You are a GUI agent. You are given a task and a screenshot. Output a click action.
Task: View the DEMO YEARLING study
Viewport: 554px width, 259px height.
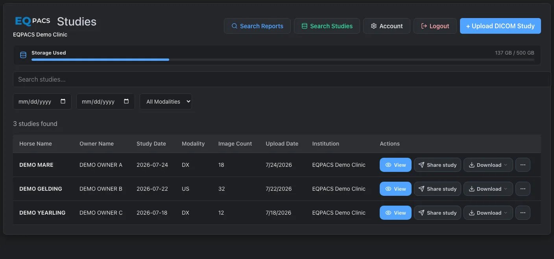[395, 213]
